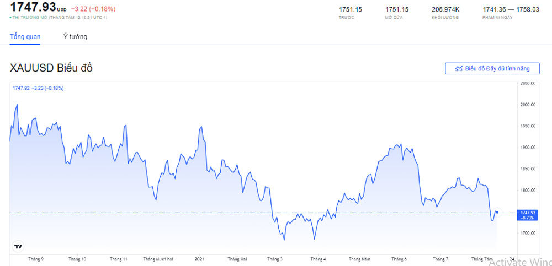Select the Tháng 9 label on time axis
The height and width of the screenshot is (266, 552).
point(35,259)
